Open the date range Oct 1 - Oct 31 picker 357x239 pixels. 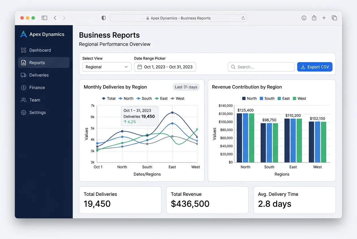[165, 67]
